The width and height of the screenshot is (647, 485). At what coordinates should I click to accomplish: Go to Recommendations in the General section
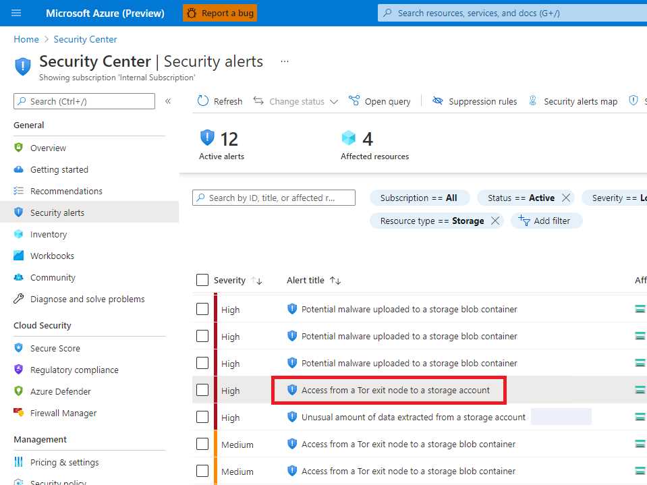point(67,191)
